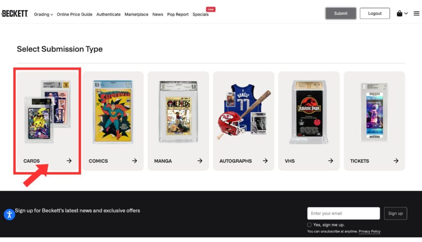Viewport: 422px width, 242px height.
Task: Open the Specials menu item
Action: point(201,14)
